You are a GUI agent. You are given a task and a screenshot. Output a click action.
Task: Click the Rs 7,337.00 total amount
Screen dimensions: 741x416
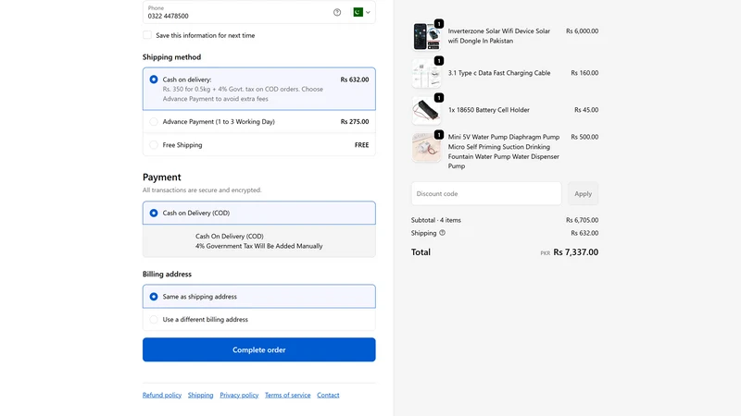click(x=575, y=252)
